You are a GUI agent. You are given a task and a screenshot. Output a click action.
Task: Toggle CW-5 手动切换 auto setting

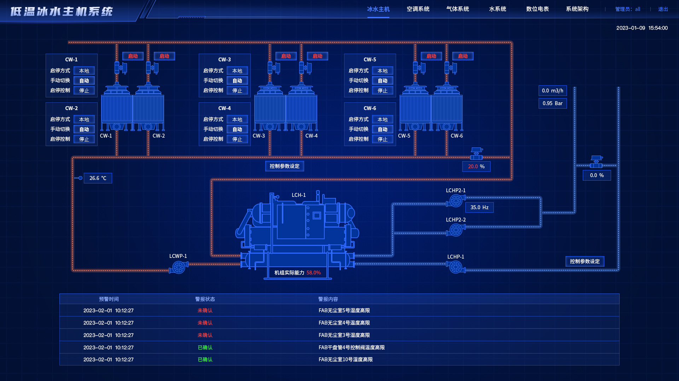(x=382, y=80)
